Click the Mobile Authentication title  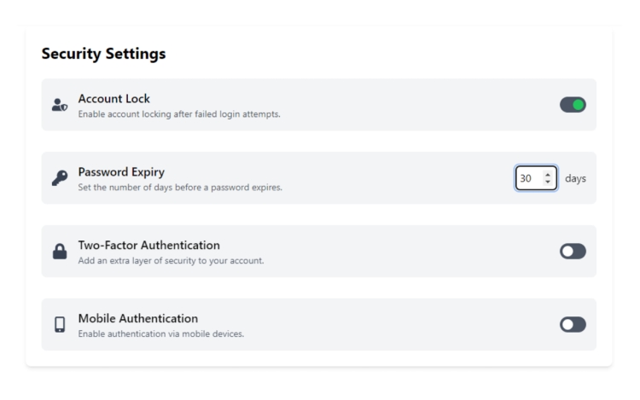click(x=138, y=318)
